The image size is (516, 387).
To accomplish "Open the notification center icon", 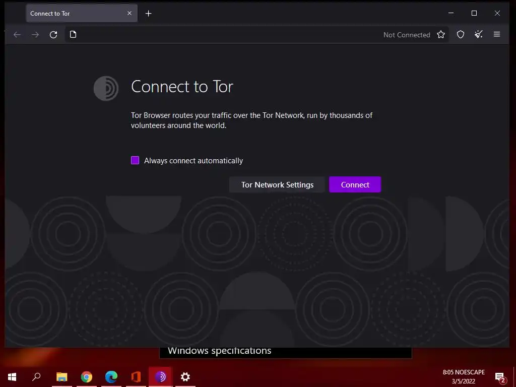I will 500,377.
